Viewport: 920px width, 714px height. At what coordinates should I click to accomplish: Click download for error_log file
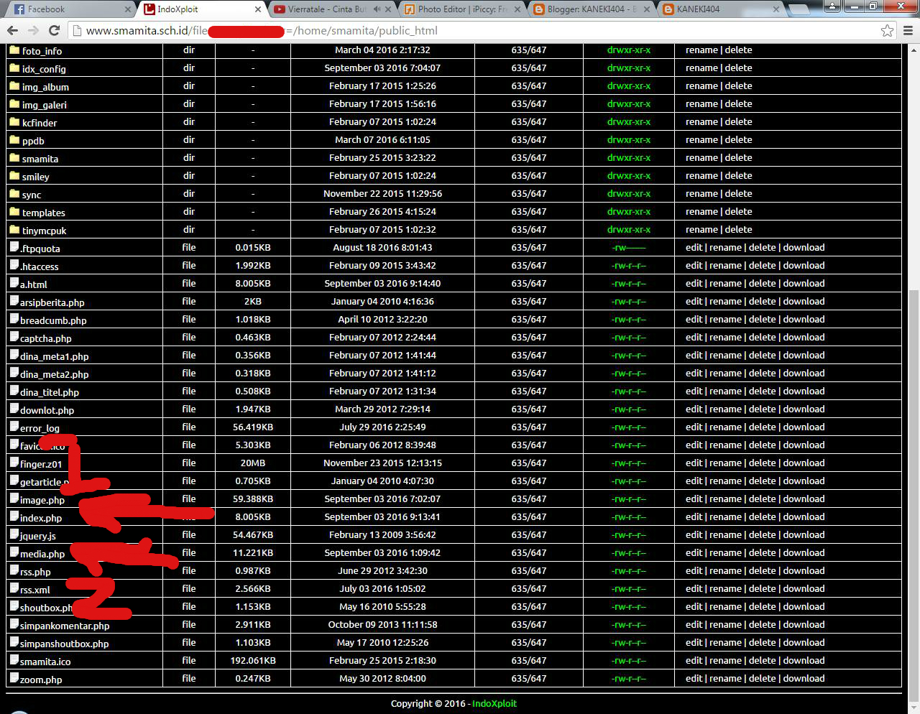click(804, 427)
